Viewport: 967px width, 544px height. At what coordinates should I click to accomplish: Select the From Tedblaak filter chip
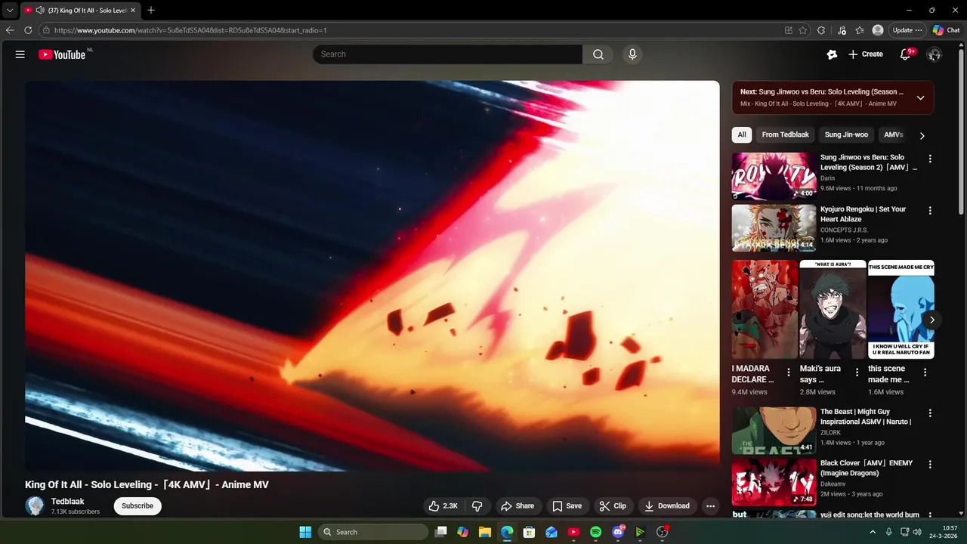(x=785, y=134)
